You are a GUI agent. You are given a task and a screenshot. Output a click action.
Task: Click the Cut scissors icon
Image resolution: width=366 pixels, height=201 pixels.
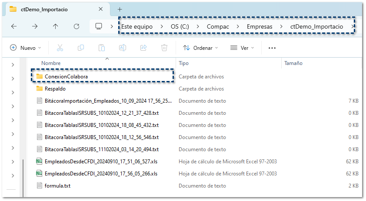(60, 48)
